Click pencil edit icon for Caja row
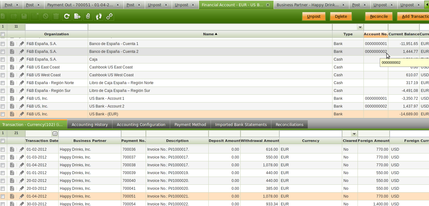The image size is (429, 206). [x=21, y=59]
